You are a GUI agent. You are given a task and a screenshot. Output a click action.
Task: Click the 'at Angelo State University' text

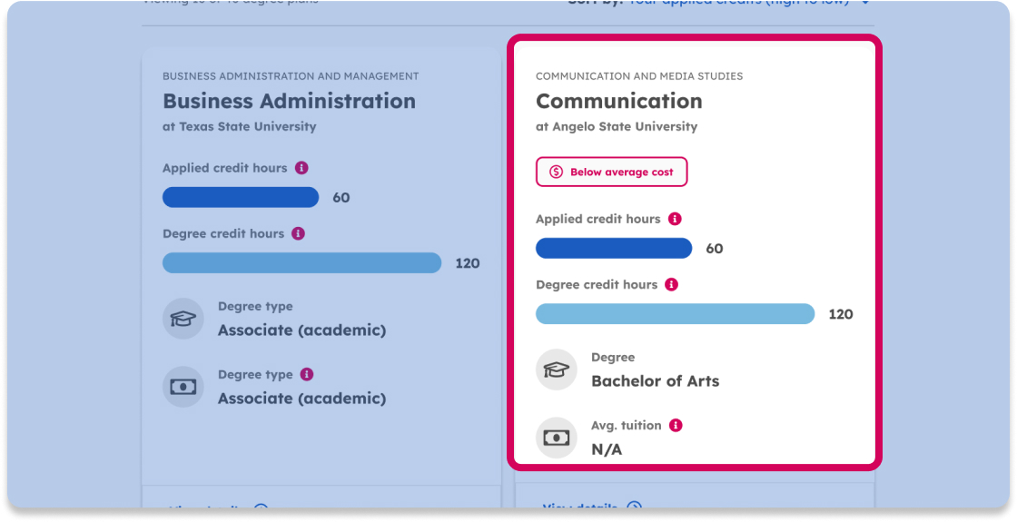point(617,126)
